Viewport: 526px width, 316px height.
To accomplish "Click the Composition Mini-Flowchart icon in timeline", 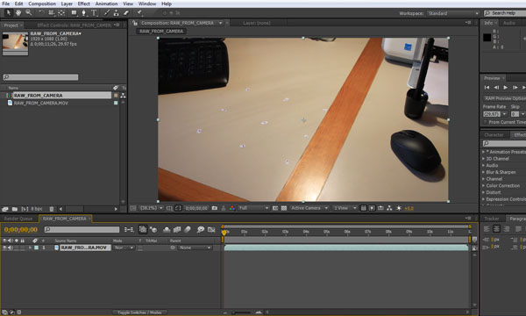I will click(x=129, y=230).
